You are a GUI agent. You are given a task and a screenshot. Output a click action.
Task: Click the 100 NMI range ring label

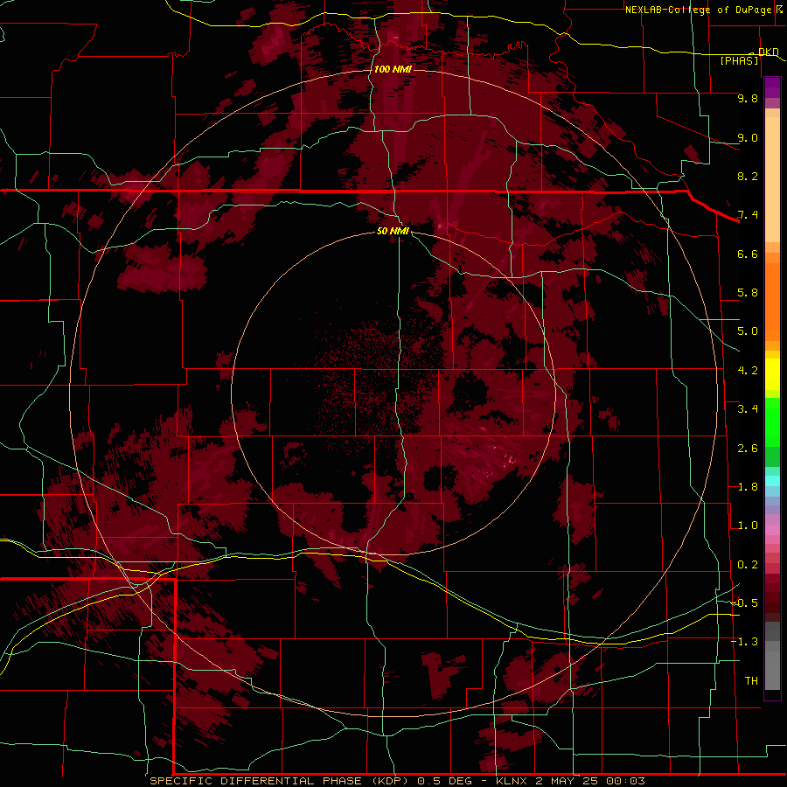393,69
